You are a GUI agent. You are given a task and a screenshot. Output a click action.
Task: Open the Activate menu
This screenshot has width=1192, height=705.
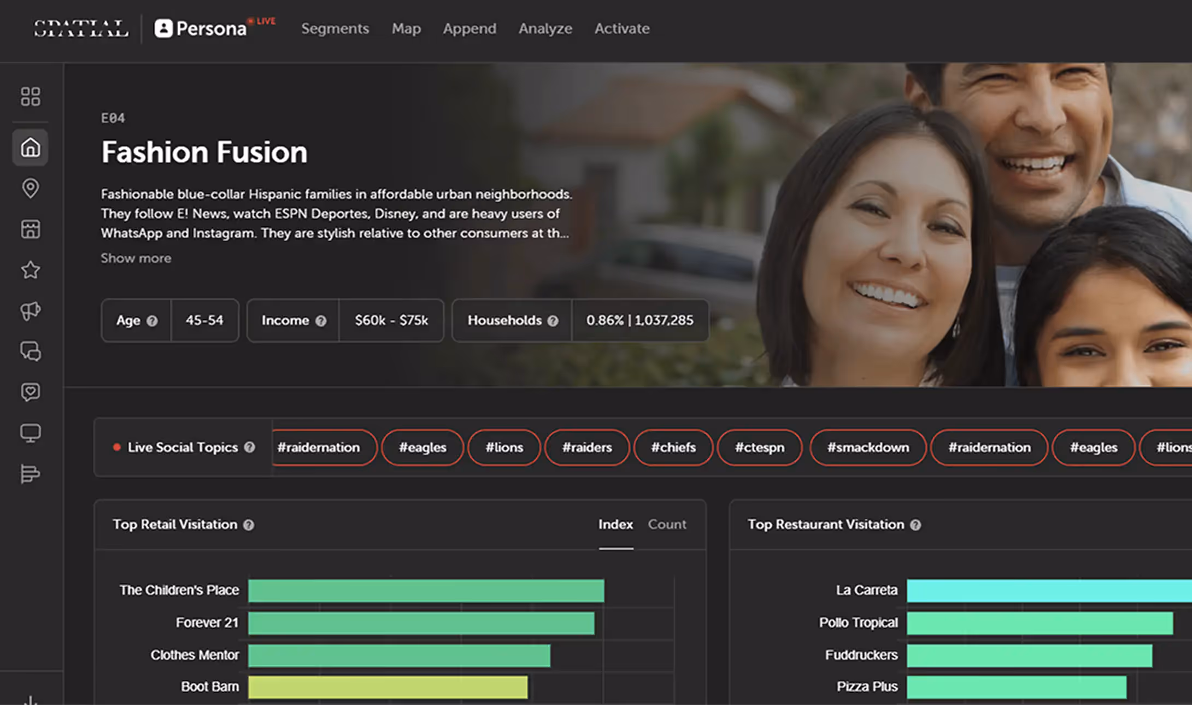[x=622, y=28]
